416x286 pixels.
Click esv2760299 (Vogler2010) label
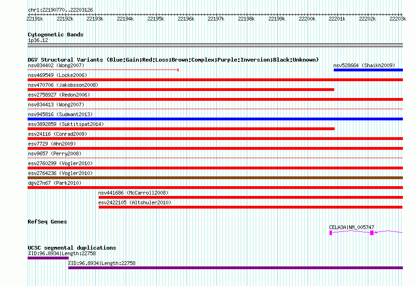click(60, 163)
